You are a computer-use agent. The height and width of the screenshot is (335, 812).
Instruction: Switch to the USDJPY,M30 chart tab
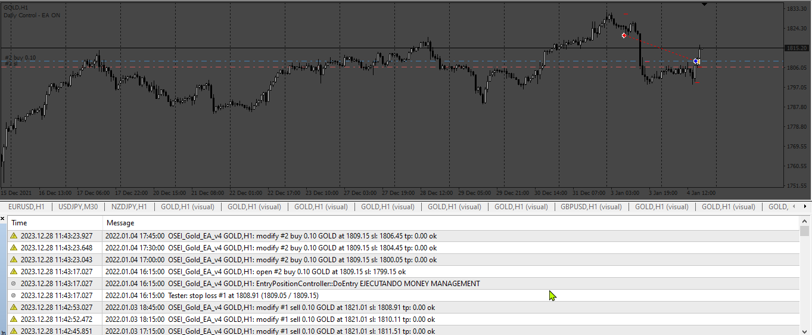(x=78, y=207)
